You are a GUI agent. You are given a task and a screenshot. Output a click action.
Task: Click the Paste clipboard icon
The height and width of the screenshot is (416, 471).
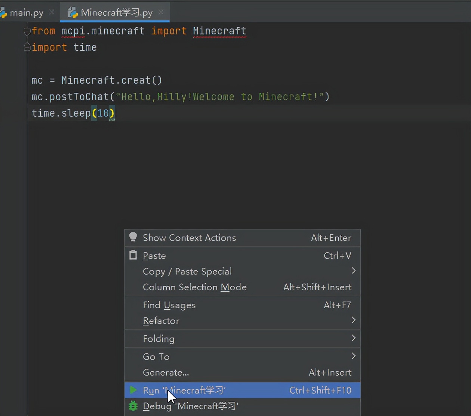[133, 255]
